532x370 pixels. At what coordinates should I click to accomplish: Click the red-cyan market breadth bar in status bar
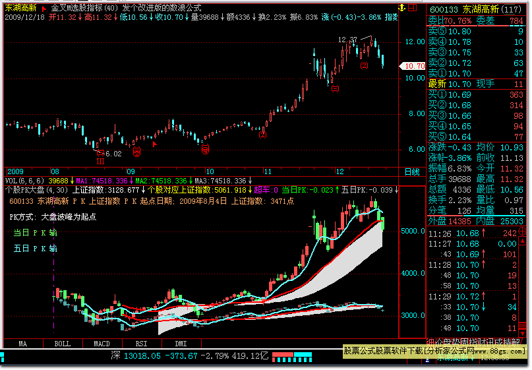pyautogui.click(x=289, y=356)
